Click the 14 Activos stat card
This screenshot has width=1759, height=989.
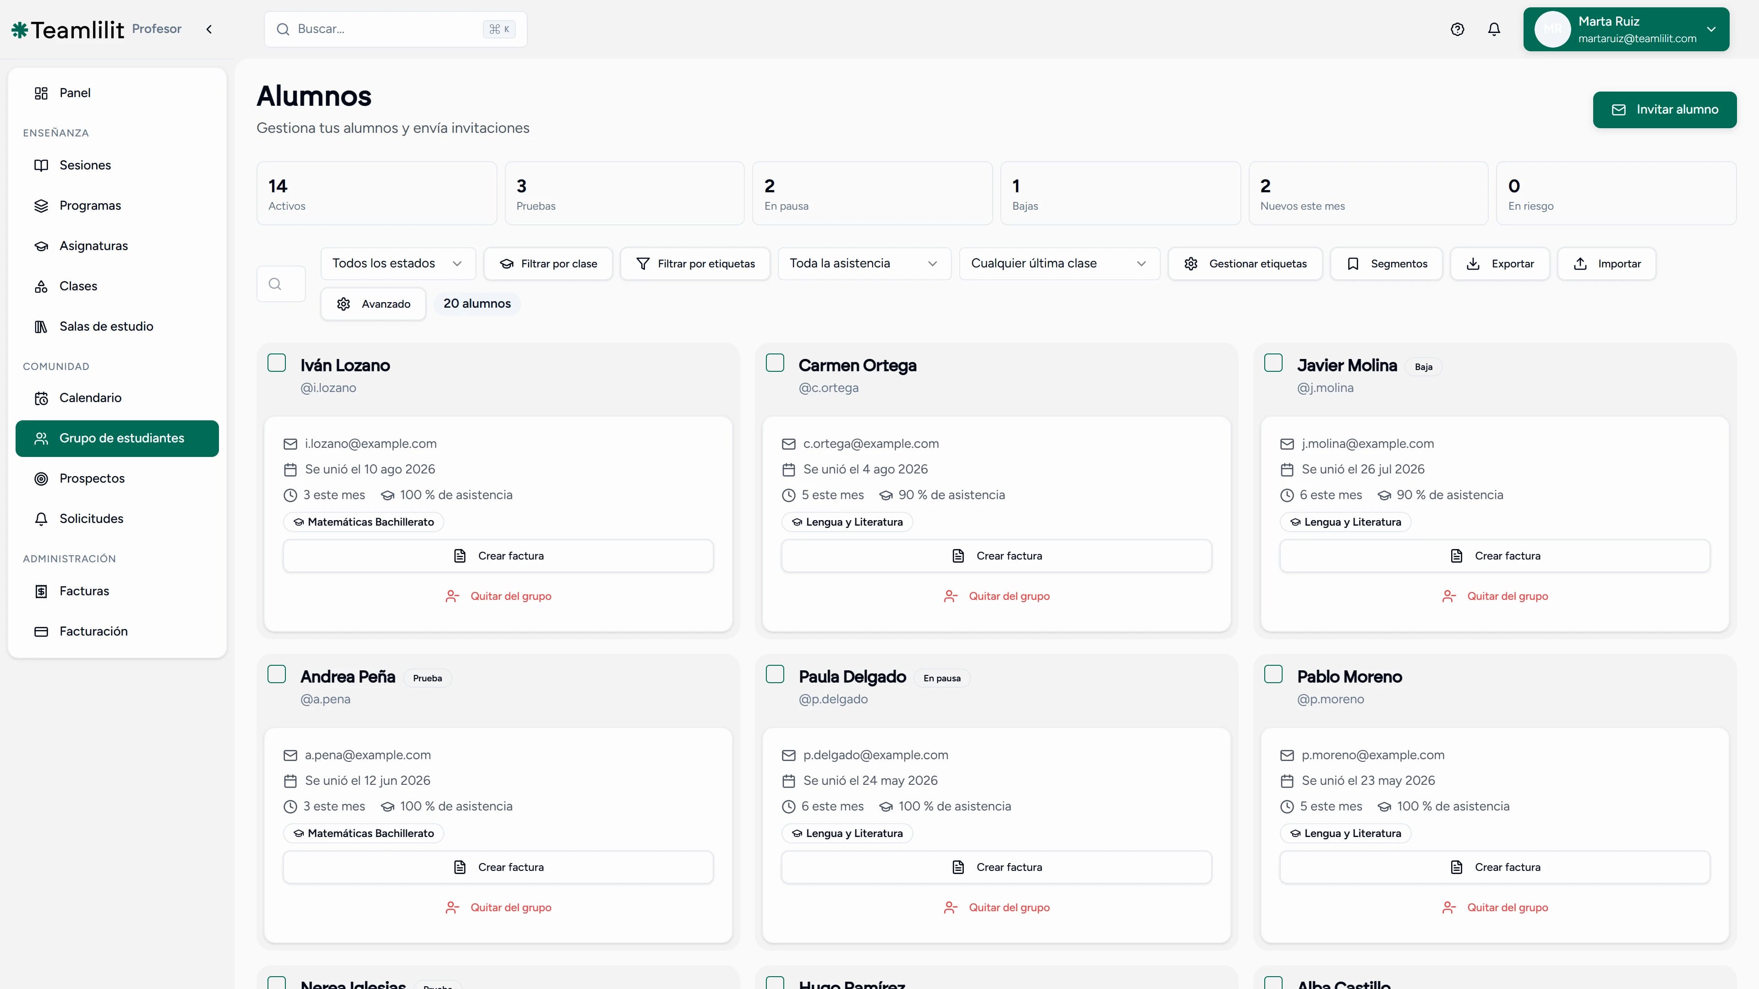[x=377, y=193]
